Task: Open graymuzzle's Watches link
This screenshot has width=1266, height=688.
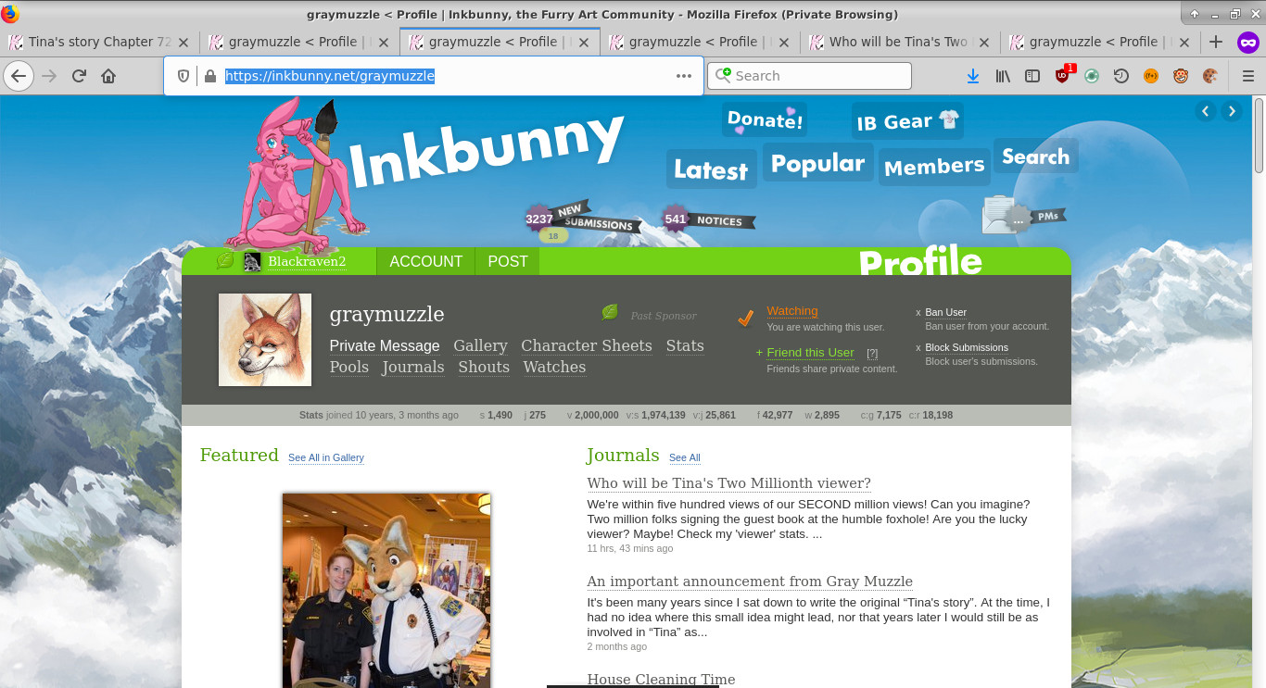Action: point(554,367)
